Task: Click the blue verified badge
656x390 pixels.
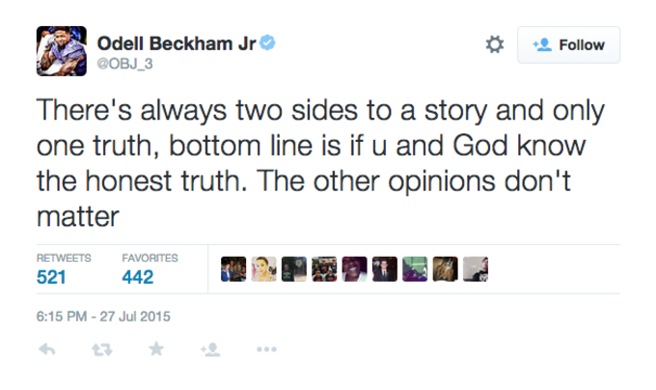Action: [268, 42]
